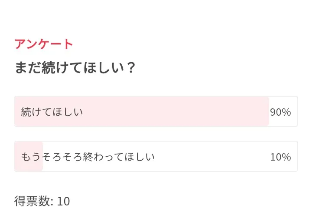
Task: Click empty area of the second option bar
Action: click(x=213, y=156)
